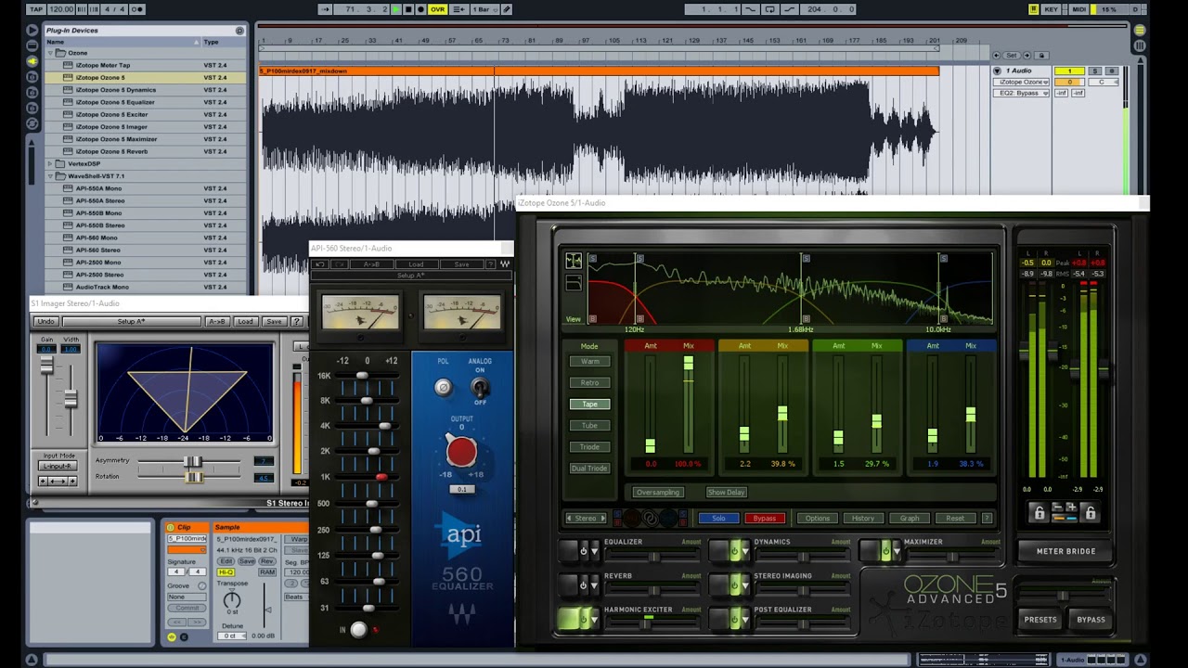Image resolution: width=1188 pixels, height=668 pixels.
Task: Click the Ozone PRESETS button
Action: (x=1040, y=619)
